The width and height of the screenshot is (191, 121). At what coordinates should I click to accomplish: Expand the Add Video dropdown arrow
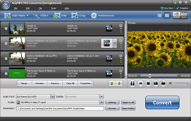27,16
